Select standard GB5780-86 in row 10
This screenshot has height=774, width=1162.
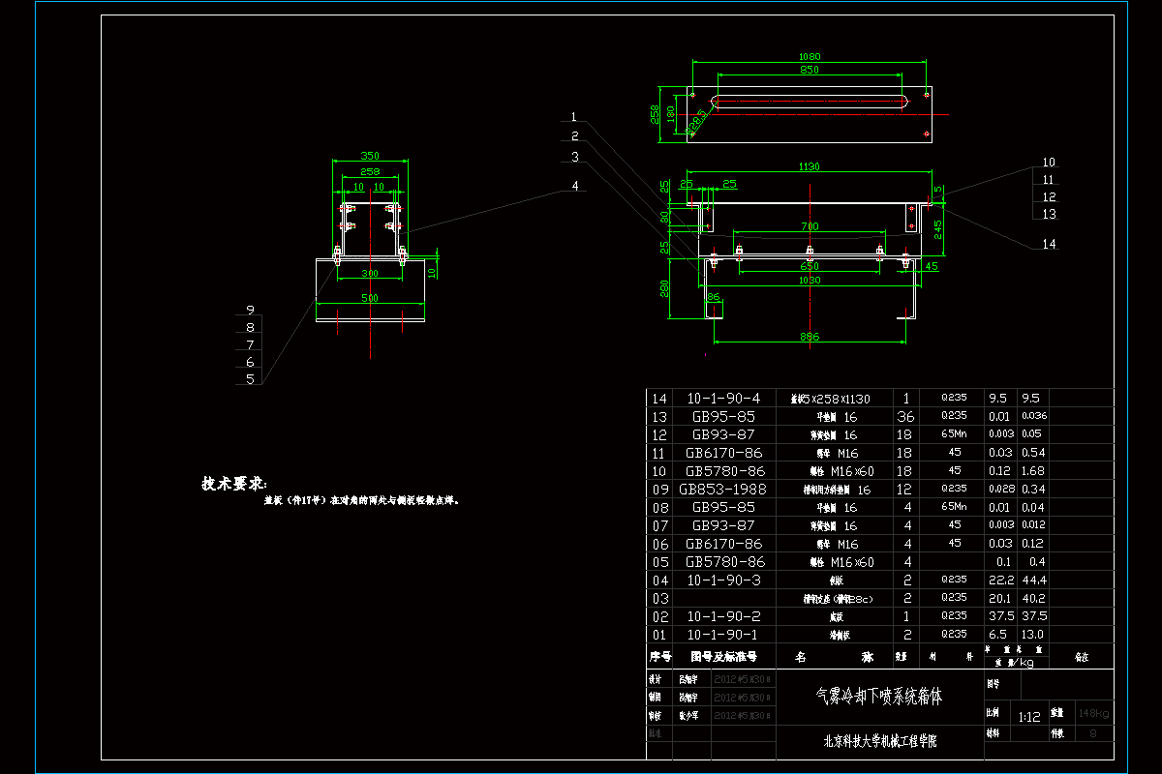(x=724, y=470)
